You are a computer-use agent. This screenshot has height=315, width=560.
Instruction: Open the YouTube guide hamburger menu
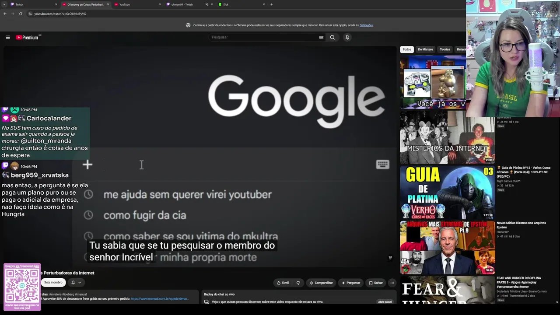point(7,37)
